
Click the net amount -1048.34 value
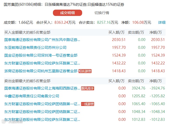(x=157, y=112)
